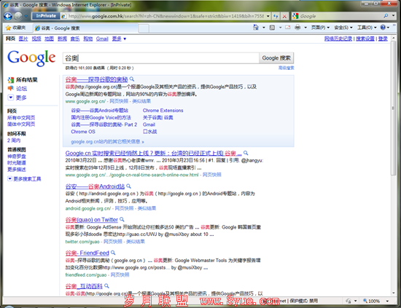Select 所有中文网页 filter

[21, 118]
